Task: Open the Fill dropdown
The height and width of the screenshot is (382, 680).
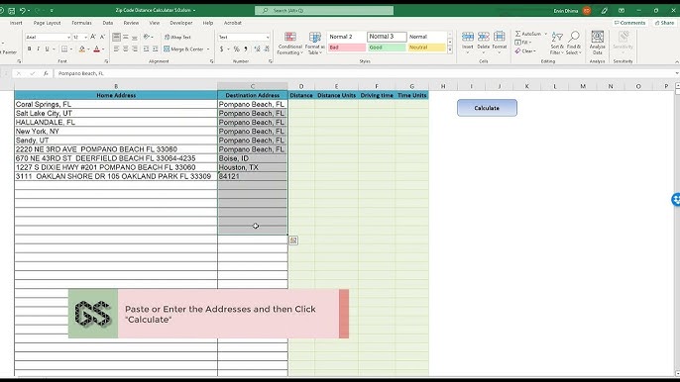Action: coord(523,42)
